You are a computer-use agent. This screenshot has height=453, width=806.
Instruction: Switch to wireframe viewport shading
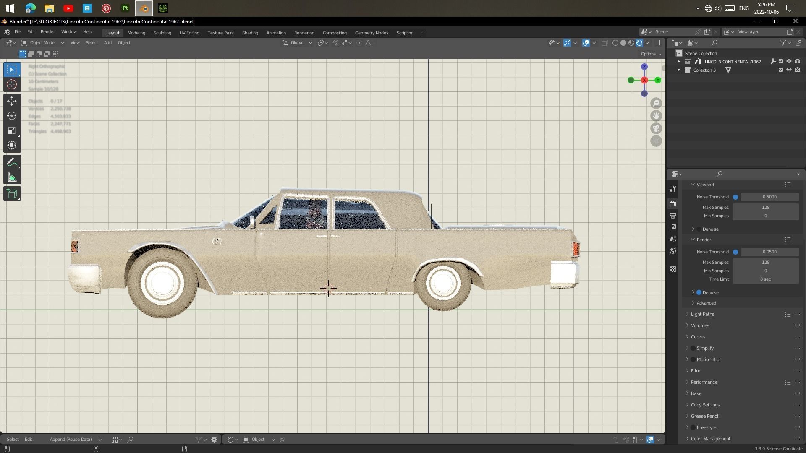pyautogui.click(x=615, y=43)
